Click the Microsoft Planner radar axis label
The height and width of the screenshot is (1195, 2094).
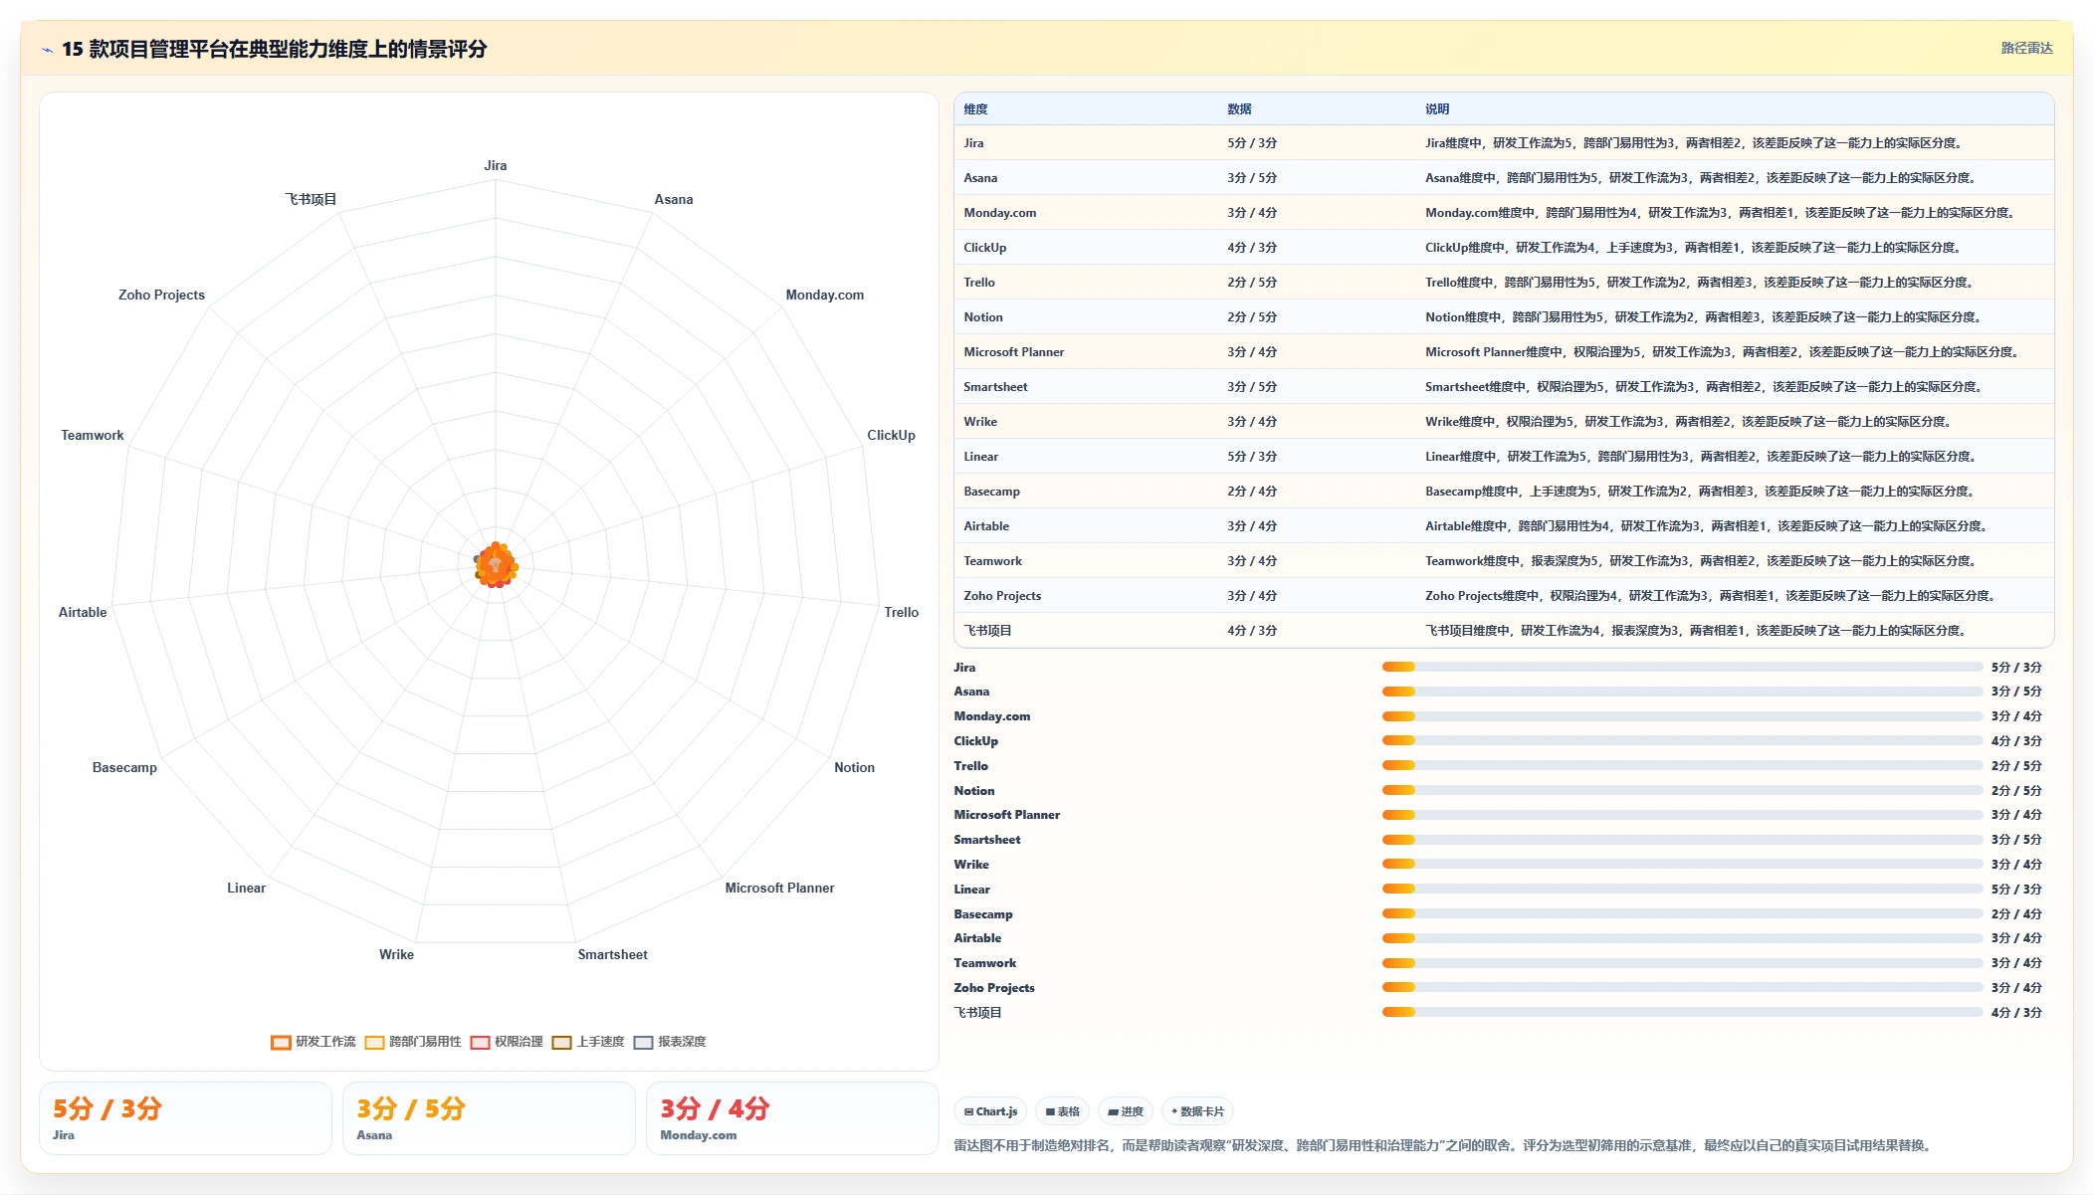tap(779, 889)
